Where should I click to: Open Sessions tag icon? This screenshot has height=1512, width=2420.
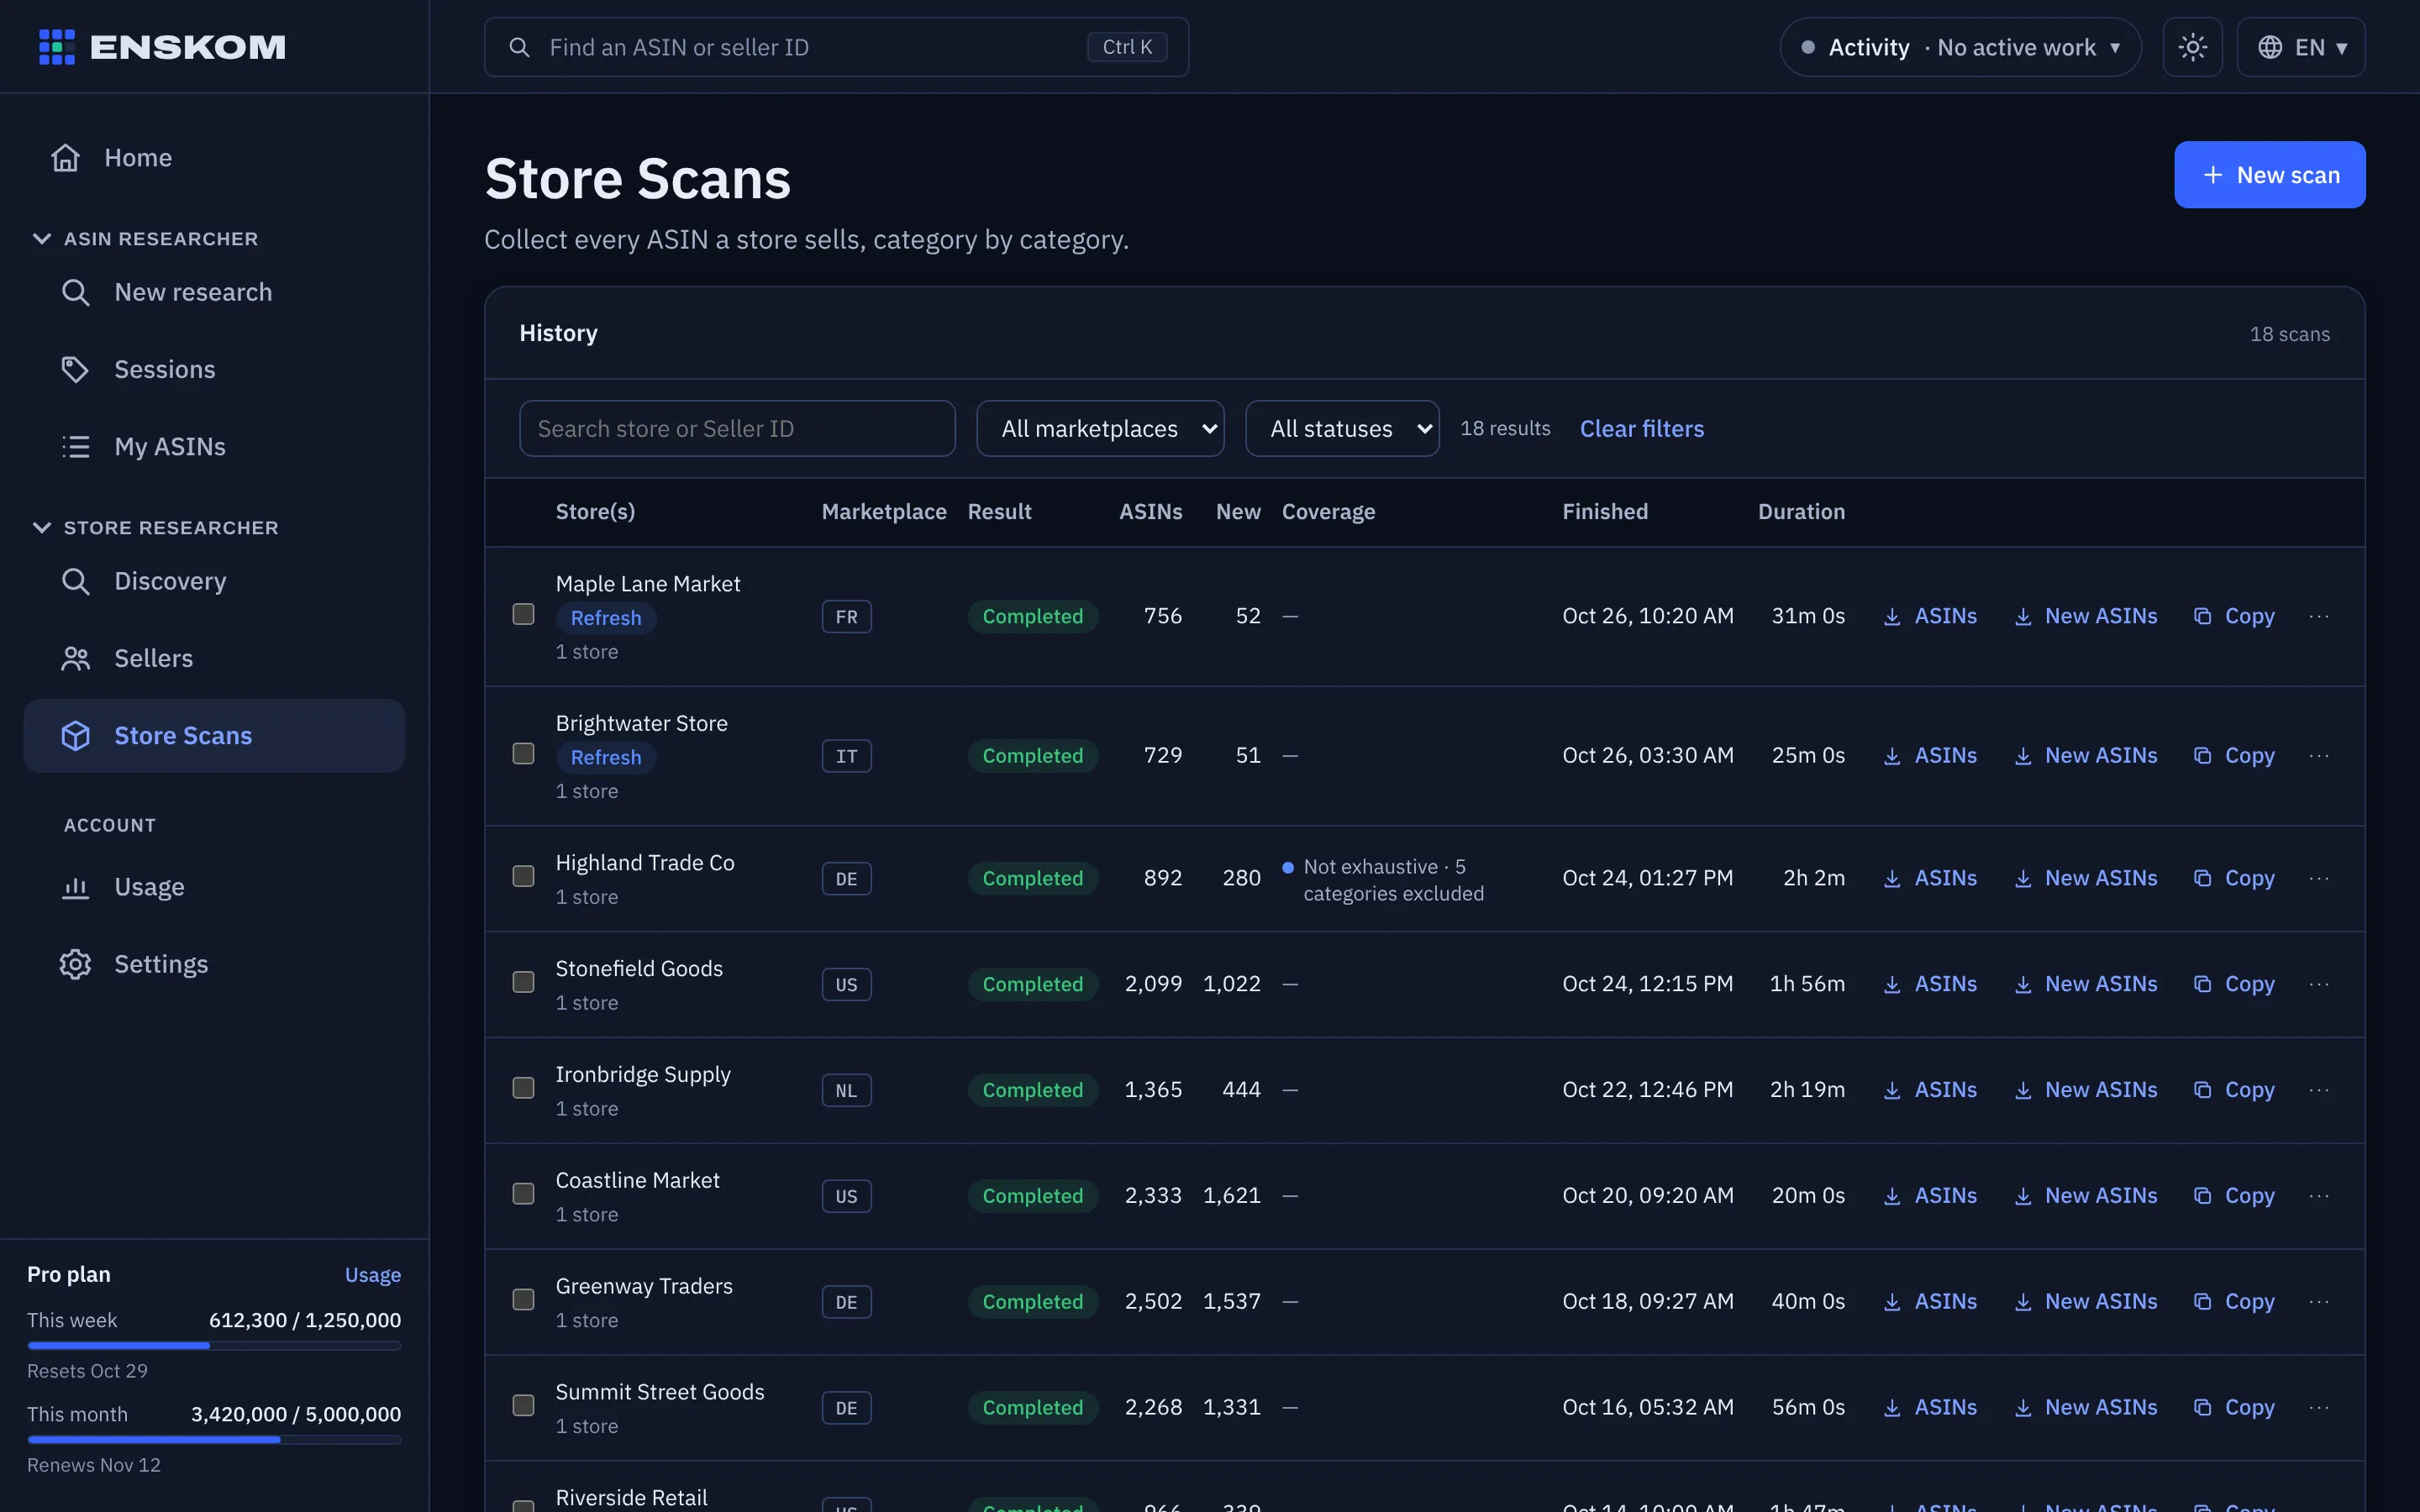click(76, 369)
